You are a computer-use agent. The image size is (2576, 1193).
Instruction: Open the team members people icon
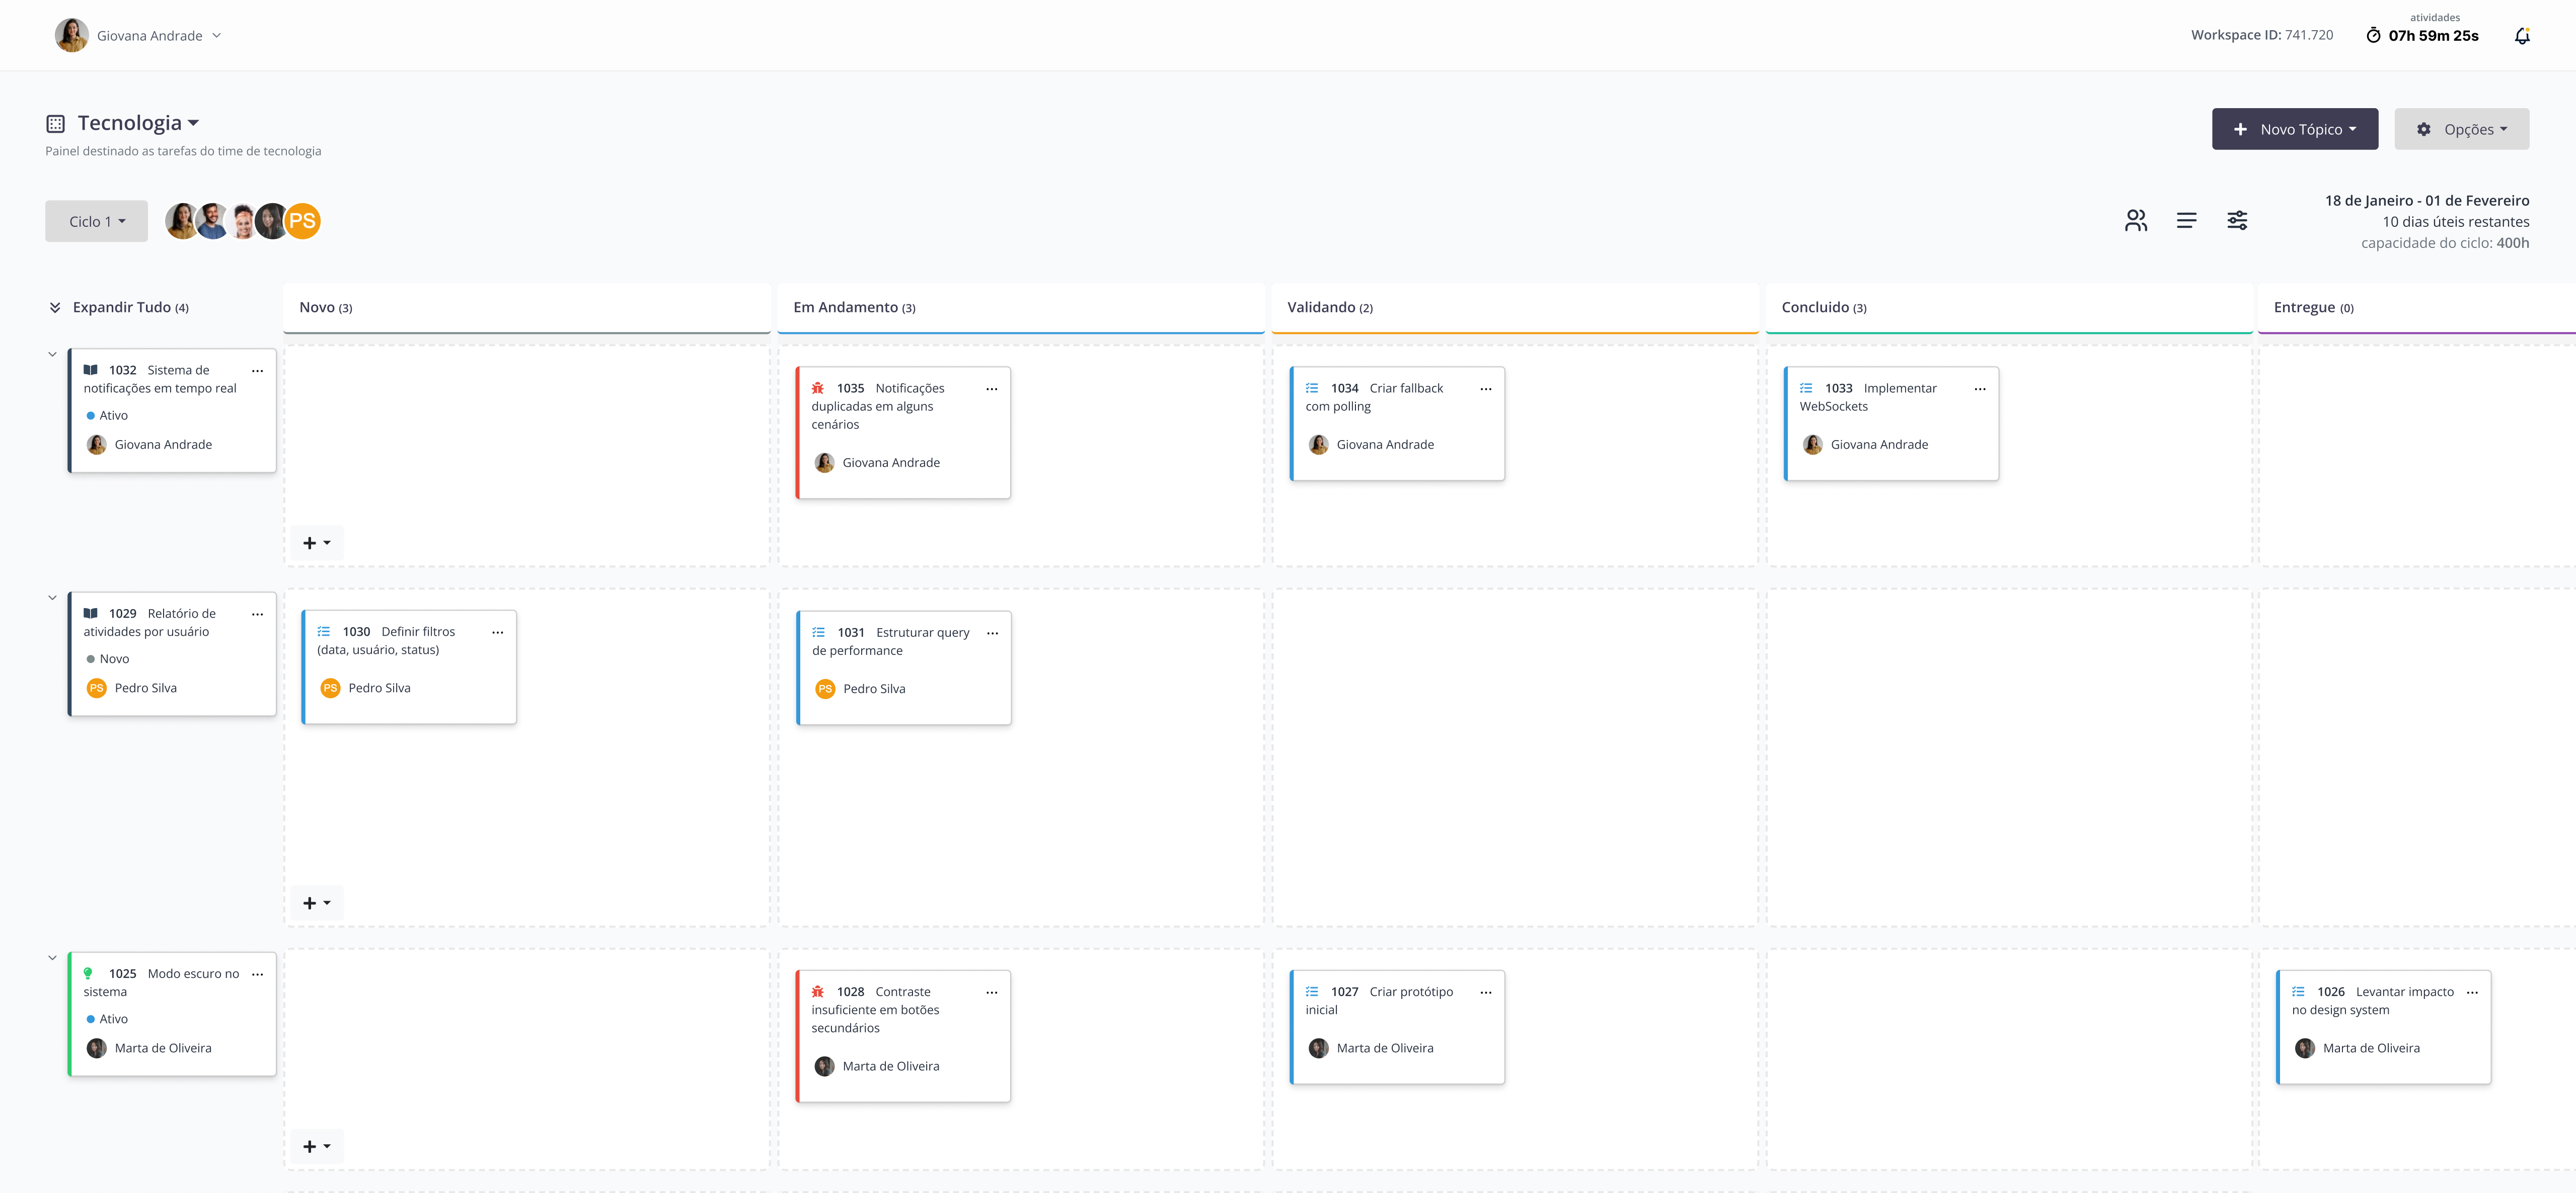(2135, 221)
